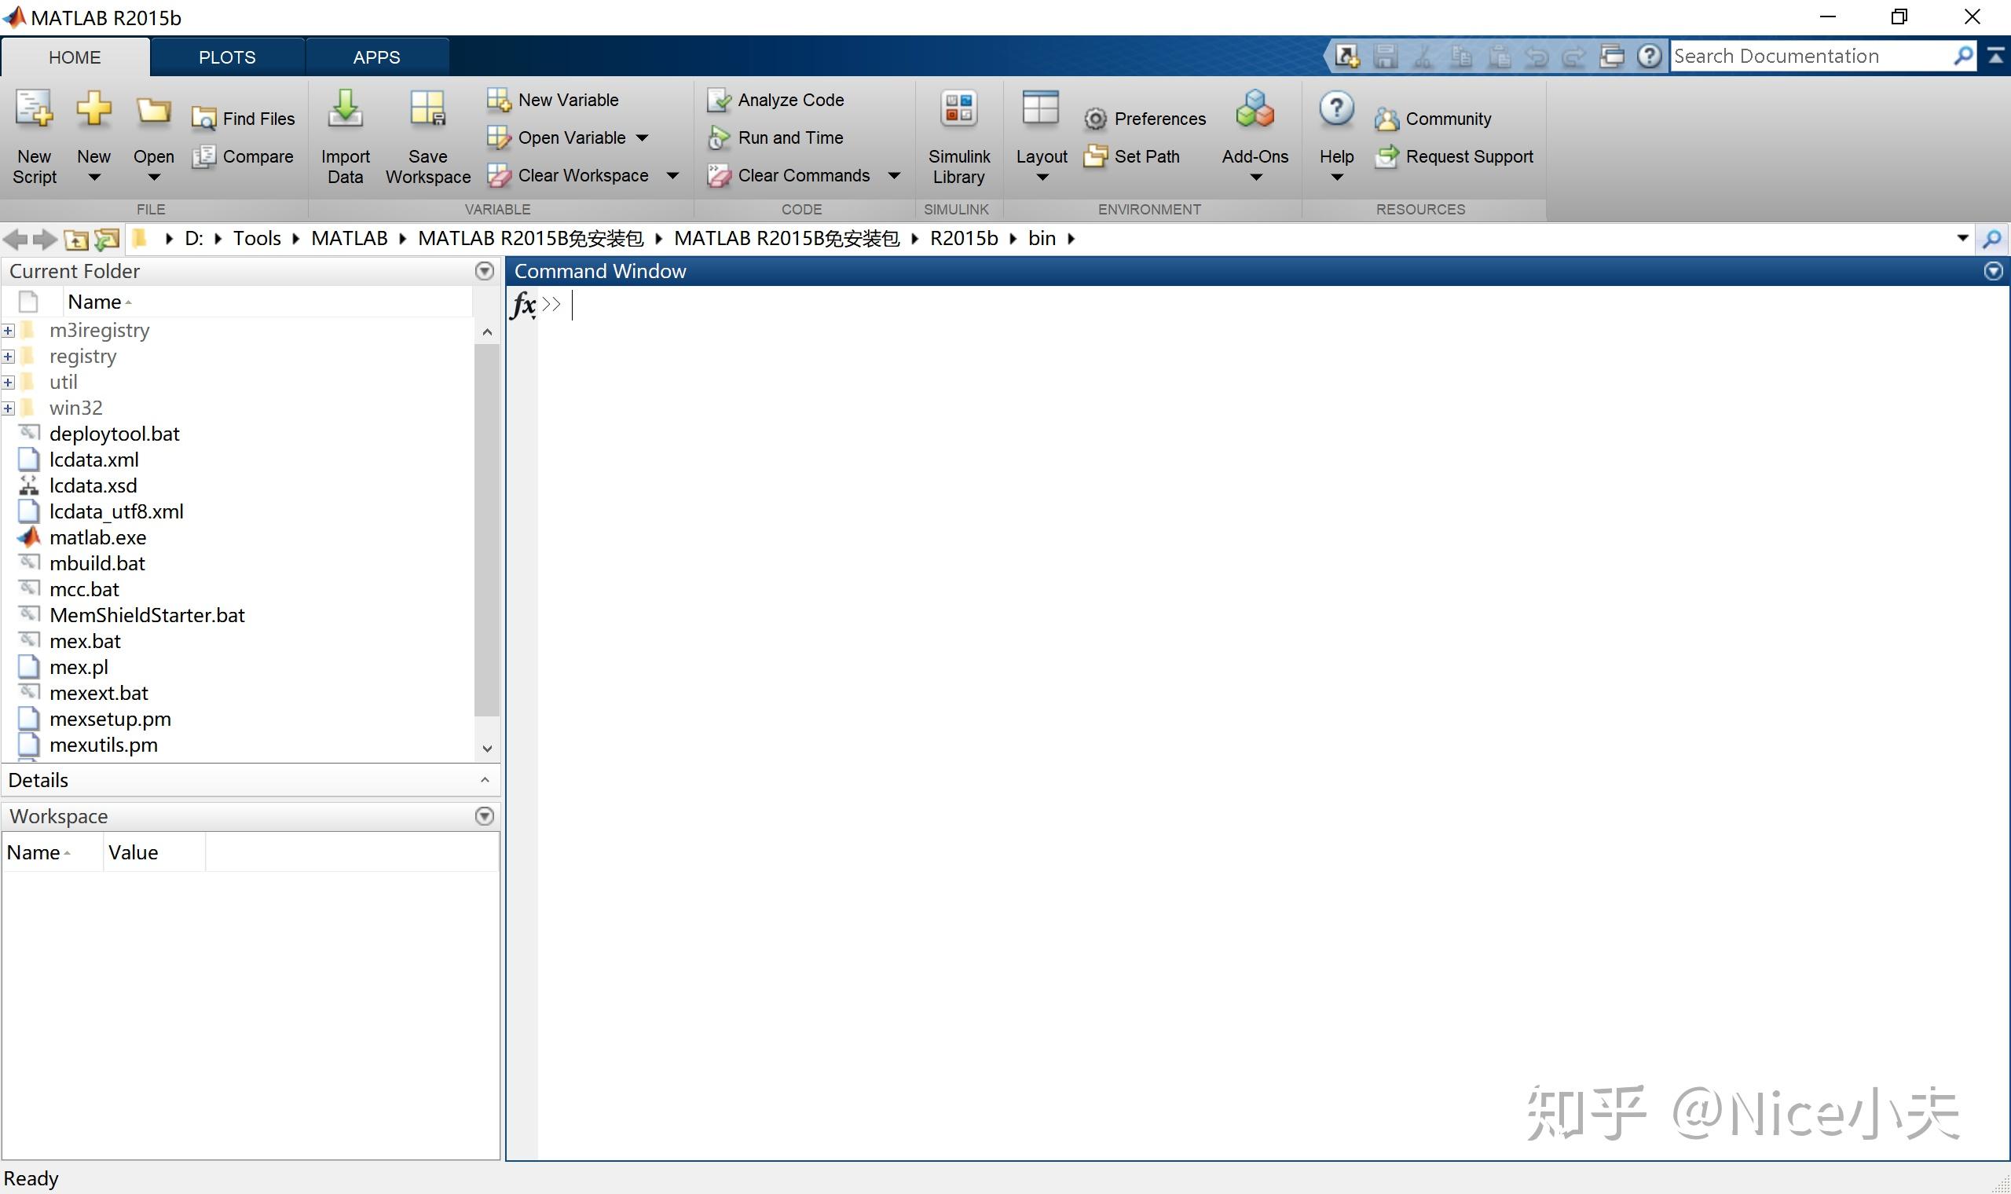Open the Simulink Library
This screenshot has width=2011, height=1194.
click(958, 109)
